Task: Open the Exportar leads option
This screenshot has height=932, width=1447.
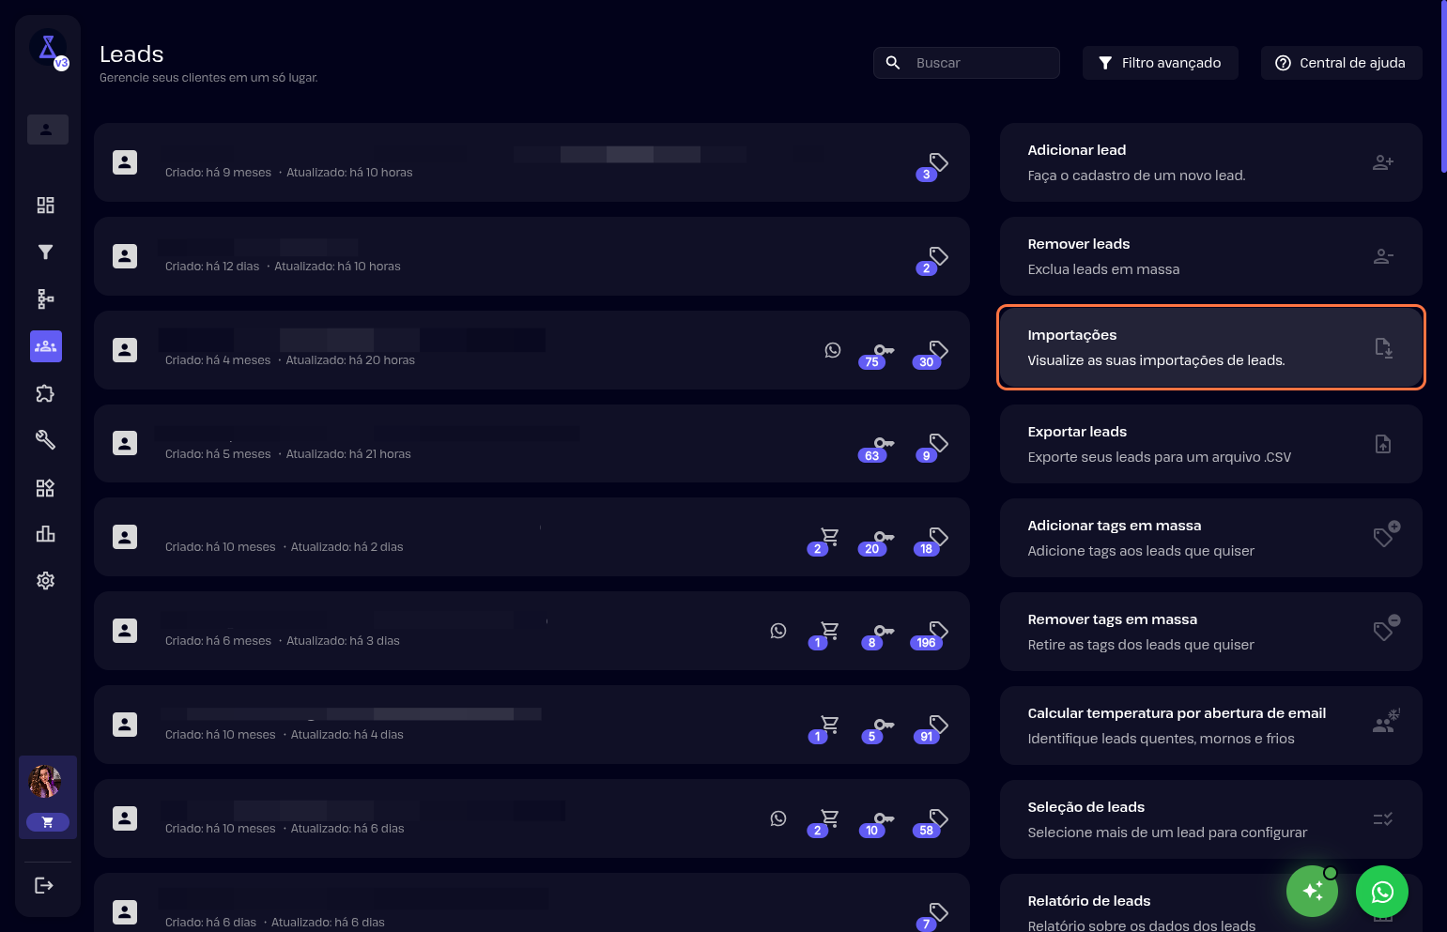Action: coord(1209,444)
